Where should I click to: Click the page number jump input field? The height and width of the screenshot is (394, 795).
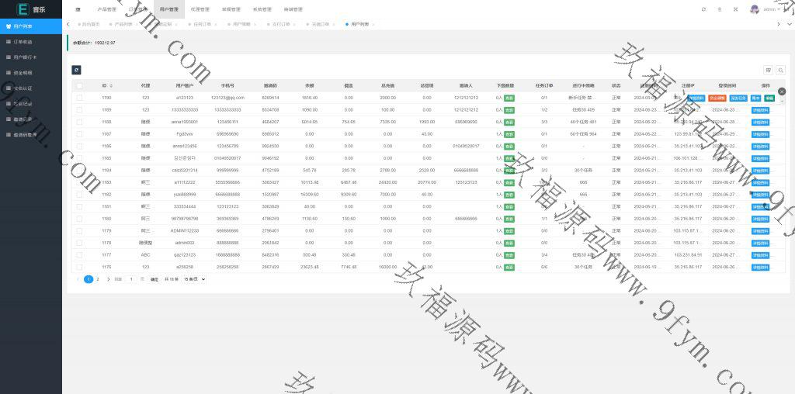(131, 279)
